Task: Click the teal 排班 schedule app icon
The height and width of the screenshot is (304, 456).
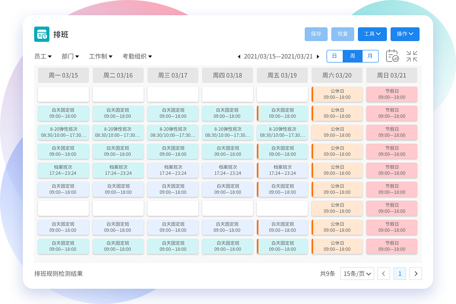Action: click(x=41, y=34)
